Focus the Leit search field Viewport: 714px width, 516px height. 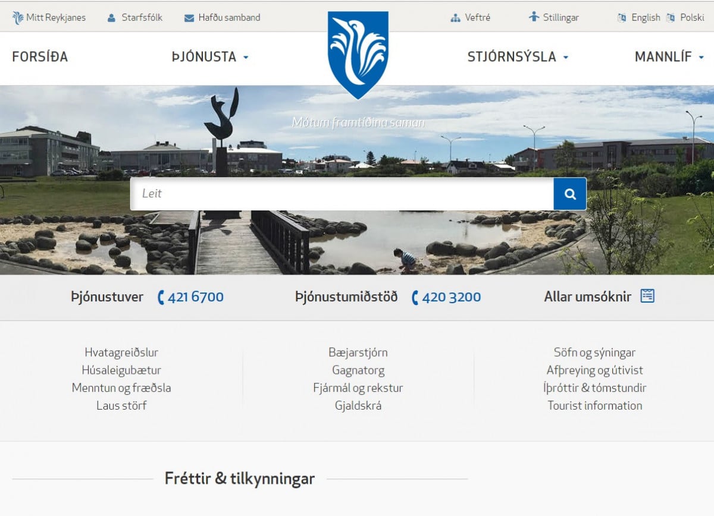342,194
